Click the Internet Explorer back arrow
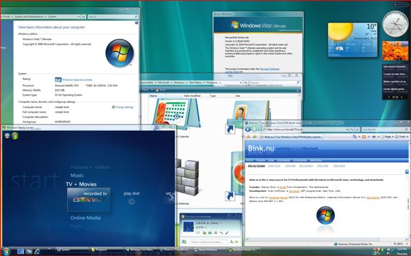Screen dimensions: 411x256 pyautogui.click(x=248, y=130)
